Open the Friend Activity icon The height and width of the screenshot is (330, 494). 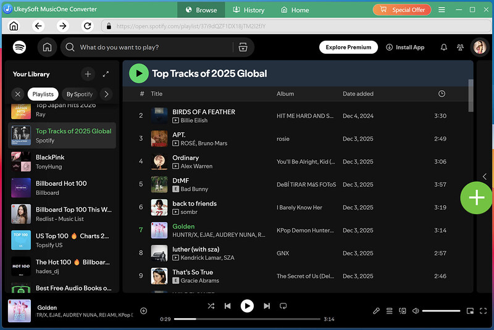(460, 47)
